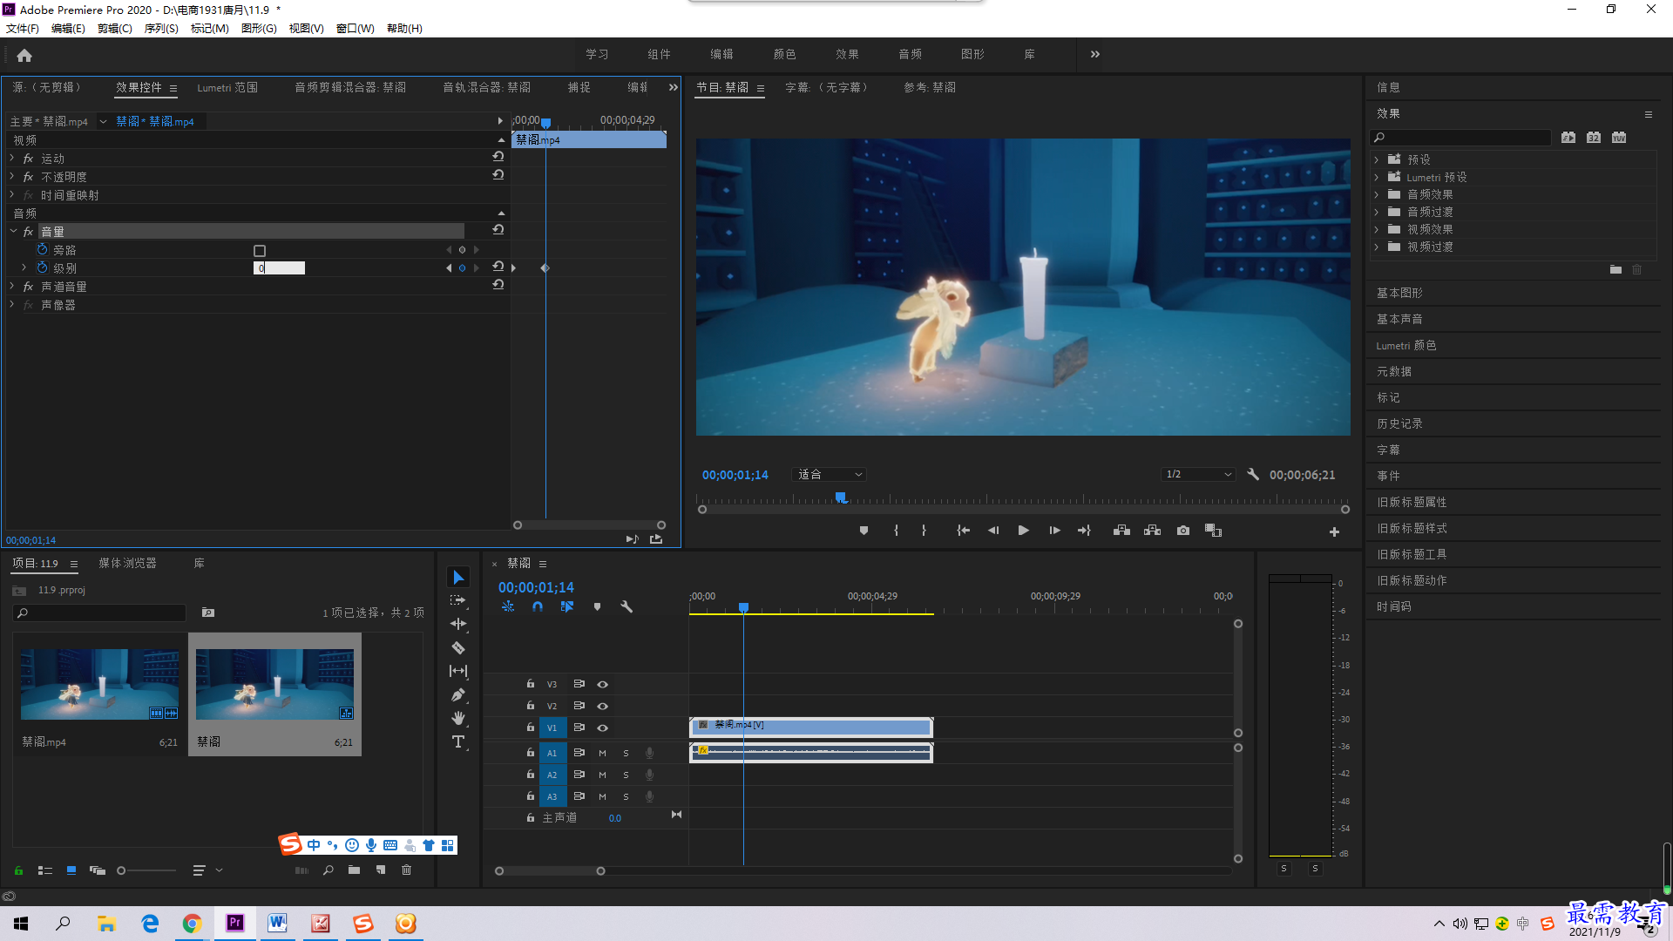Click Add Marker in program monitor
Viewport: 1673px width, 941px height.
coord(864,531)
